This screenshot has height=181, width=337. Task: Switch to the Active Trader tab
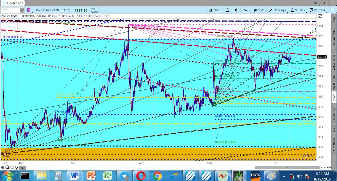coord(334,61)
